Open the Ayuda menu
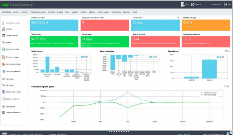This screenshot has height=136, width=233. click(x=135, y=12)
